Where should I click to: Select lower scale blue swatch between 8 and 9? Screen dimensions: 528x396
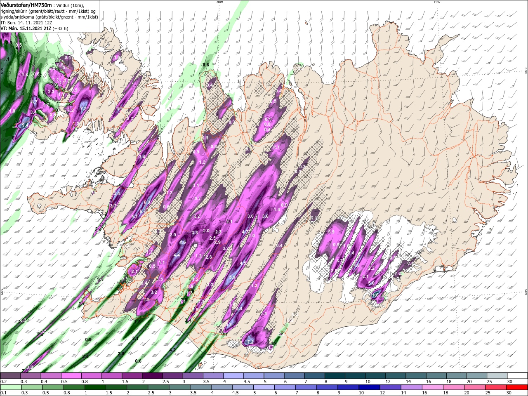point(326,387)
